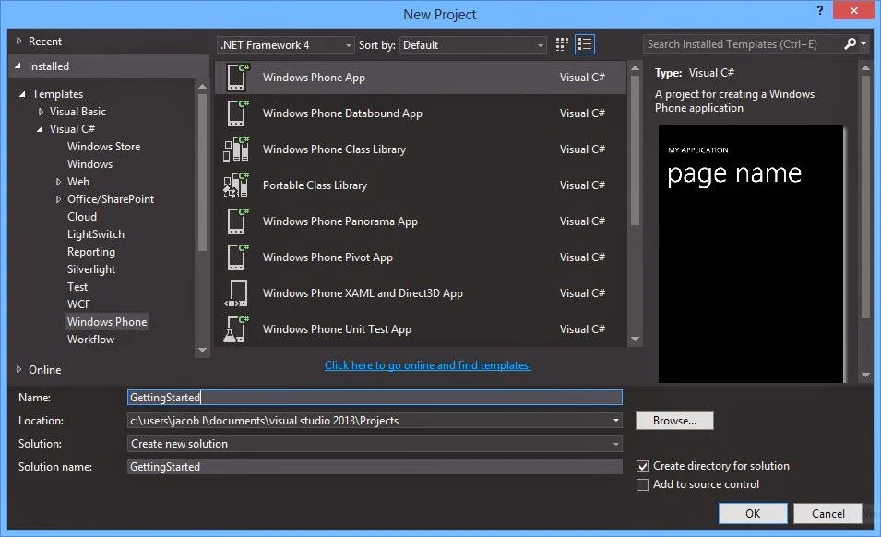This screenshot has width=881, height=537.
Task: Click the Solution name field
Action: (375, 467)
